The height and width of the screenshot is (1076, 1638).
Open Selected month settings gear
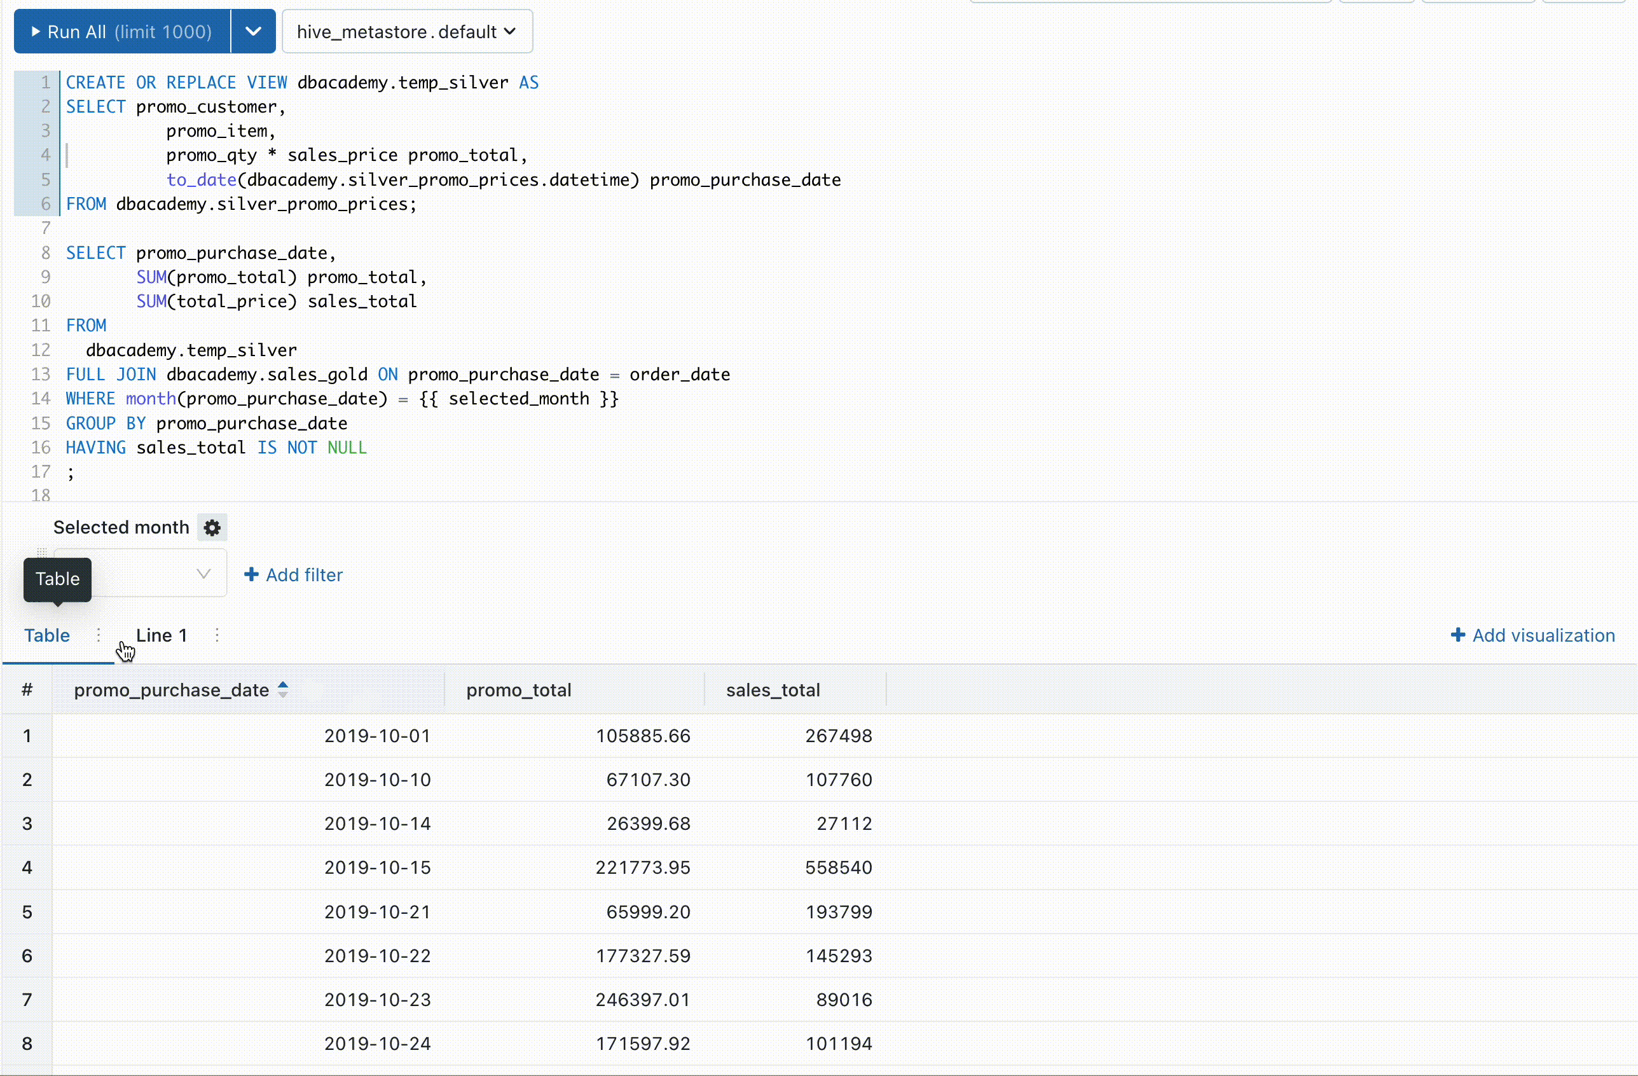click(212, 527)
